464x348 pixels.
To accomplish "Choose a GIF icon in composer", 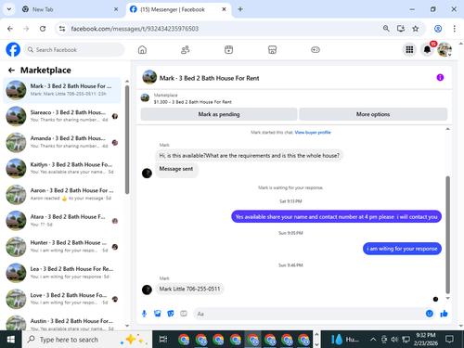I will click(184, 314).
